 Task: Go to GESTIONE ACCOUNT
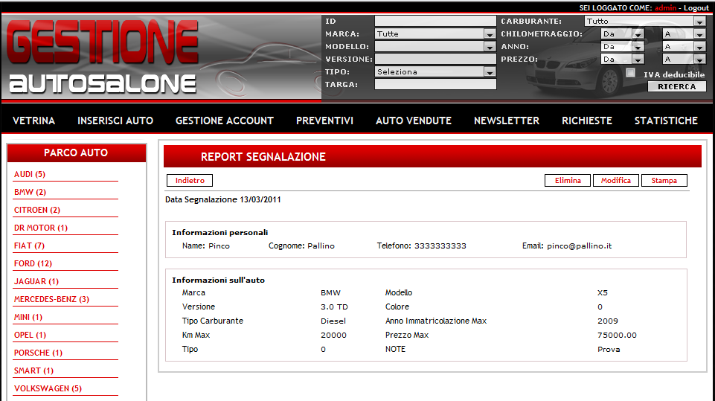coord(225,121)
